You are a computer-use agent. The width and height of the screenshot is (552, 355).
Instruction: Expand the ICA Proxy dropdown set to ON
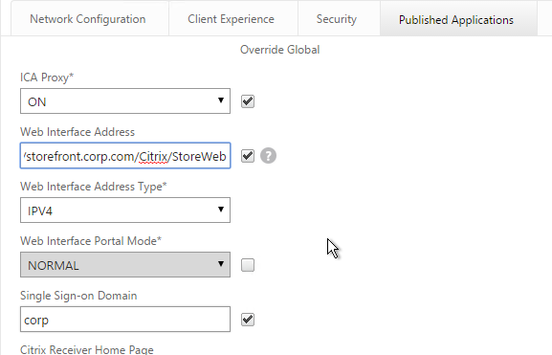125,101
